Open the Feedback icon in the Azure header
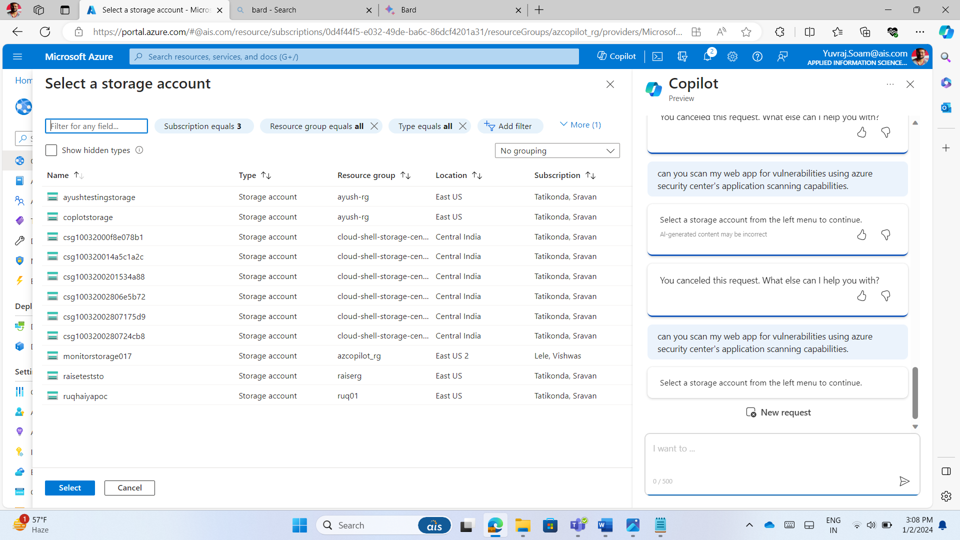The image size is (960, 540). click(x=782, y=56)
